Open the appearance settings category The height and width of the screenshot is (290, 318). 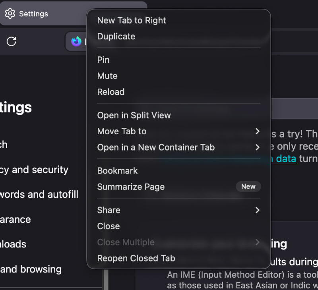[x=16, y=220]
